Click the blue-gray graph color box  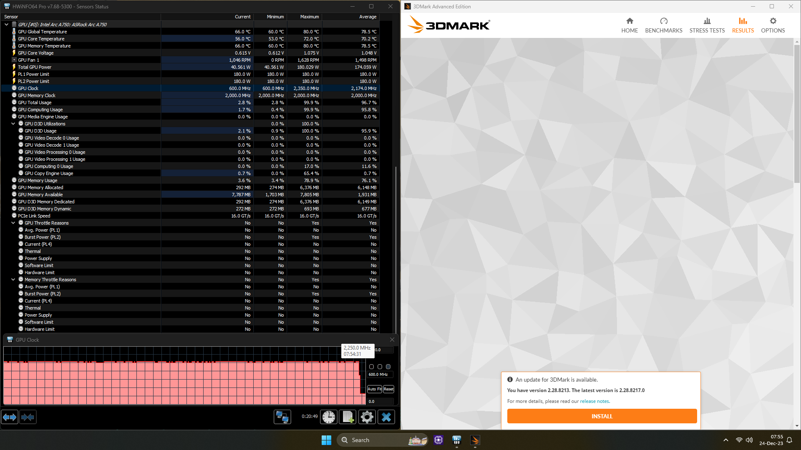click(388, 367)
